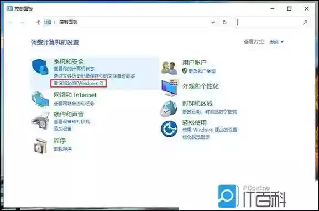Click the back arrow navigation button
This screenshot has width=319, height=211.
click(x=11, y=22)
